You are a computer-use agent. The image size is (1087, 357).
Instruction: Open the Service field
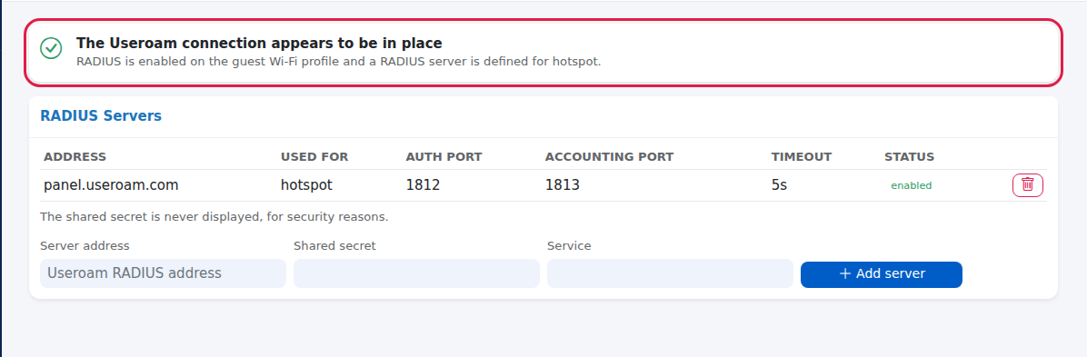click(x=670, y=273)
